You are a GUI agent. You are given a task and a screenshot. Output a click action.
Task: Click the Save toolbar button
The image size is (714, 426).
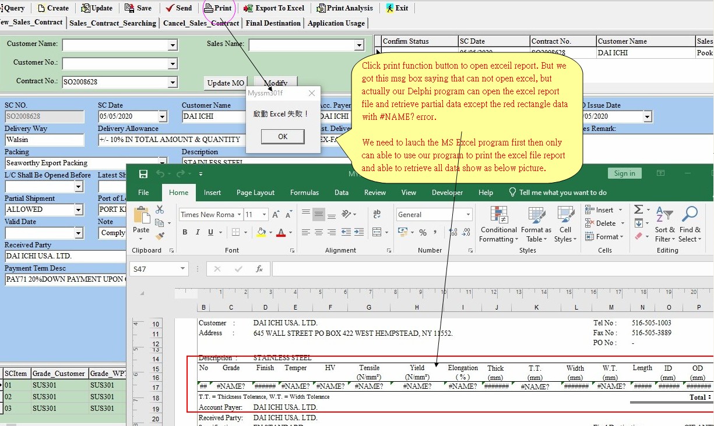138,8
